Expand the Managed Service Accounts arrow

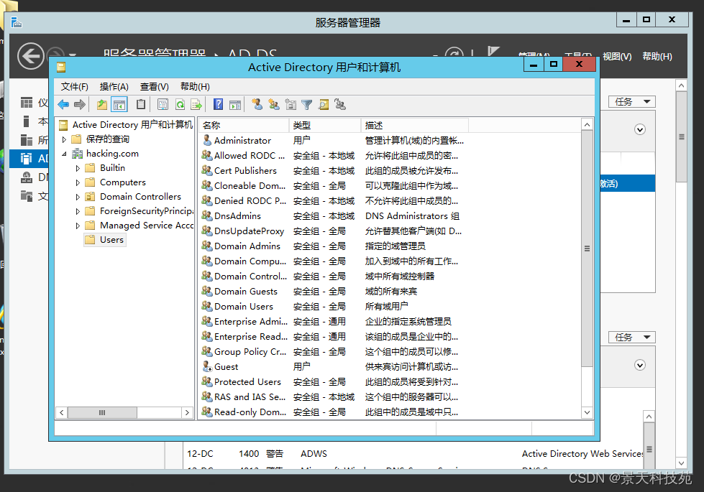click(78, 226)
